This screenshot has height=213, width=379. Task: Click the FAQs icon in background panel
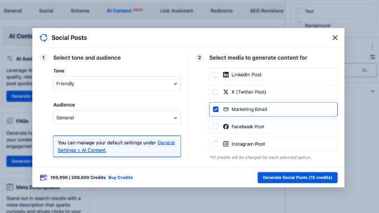coord(9,121)
